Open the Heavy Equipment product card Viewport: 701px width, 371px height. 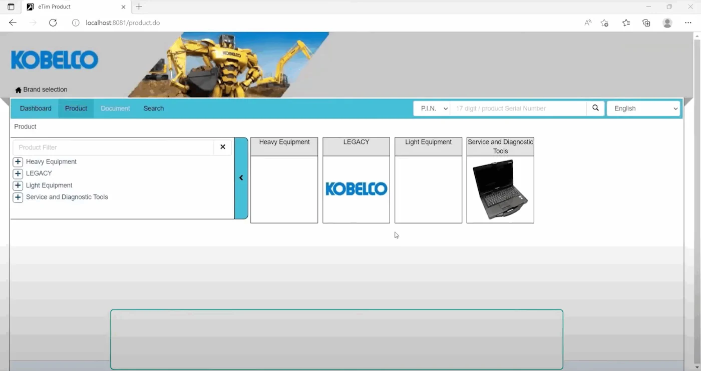[284, 180]
